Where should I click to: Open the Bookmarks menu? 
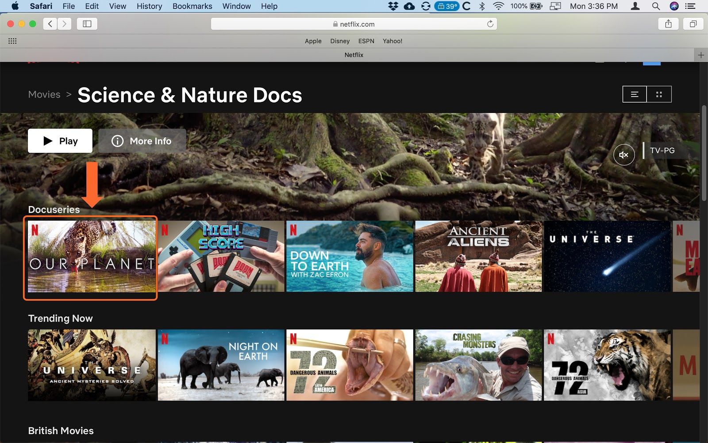(192, 6)
